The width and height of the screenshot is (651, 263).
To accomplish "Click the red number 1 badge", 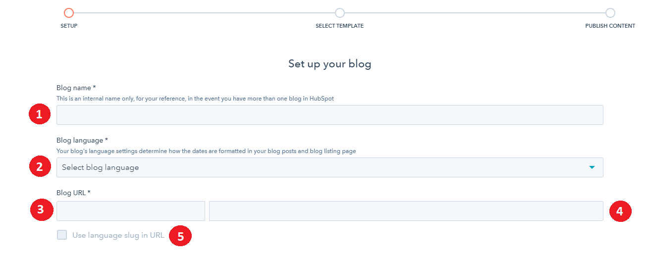I will [x=40, y=115].
